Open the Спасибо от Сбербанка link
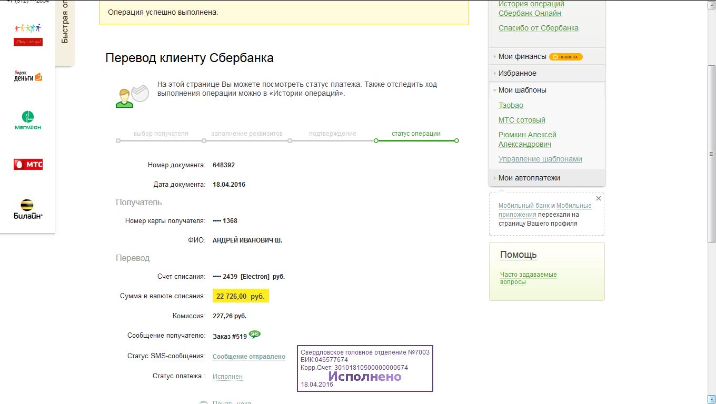 point(539,28)
